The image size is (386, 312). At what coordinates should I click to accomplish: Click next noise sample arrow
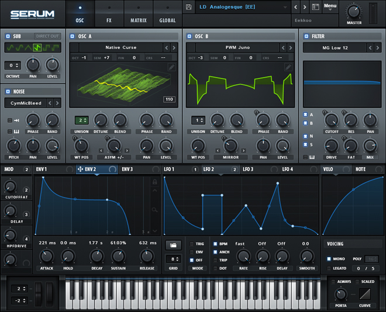tap(58, 103)
